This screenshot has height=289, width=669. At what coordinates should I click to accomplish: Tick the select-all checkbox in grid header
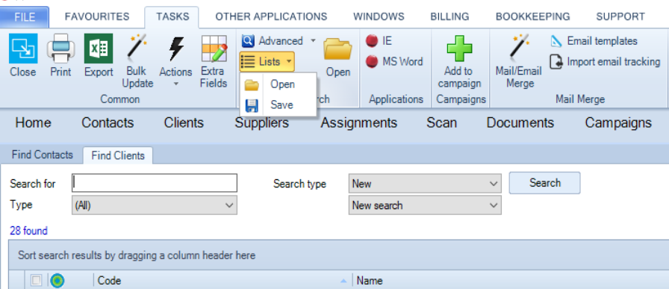(37, 280)
